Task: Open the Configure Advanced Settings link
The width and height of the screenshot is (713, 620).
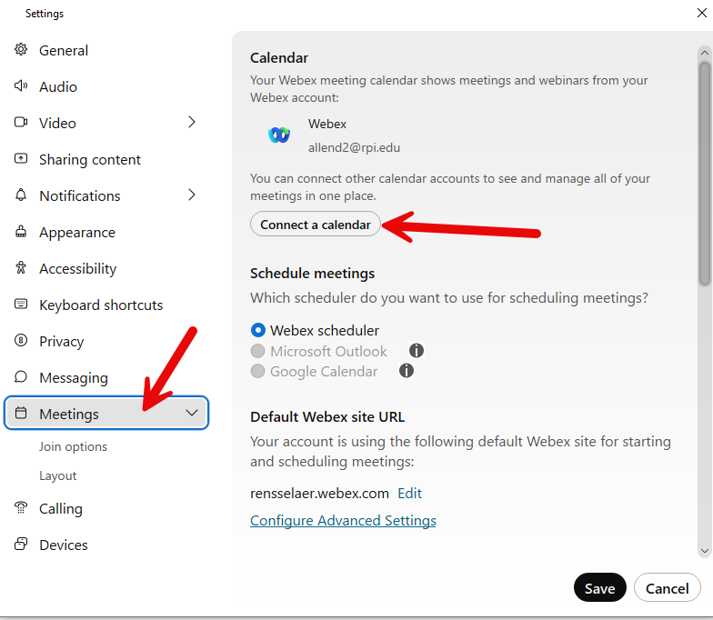Action: click(x=343, y=521)
